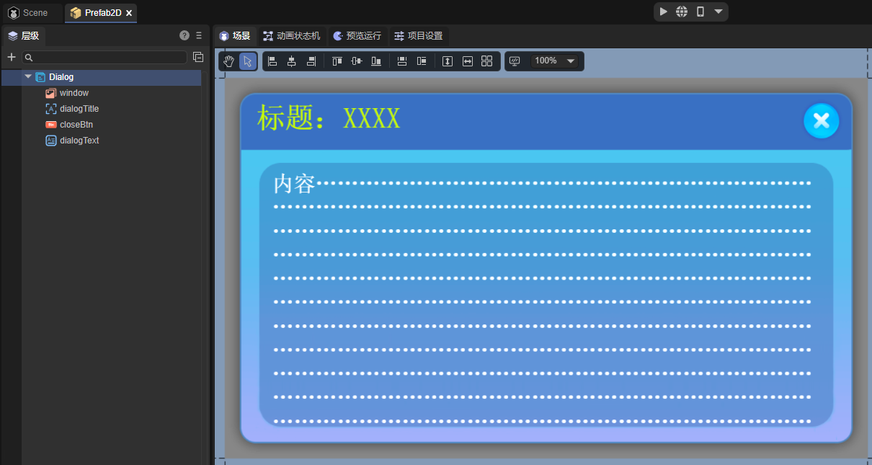
Task: Click the align horizontal centers icon
Action: (292, 61)
